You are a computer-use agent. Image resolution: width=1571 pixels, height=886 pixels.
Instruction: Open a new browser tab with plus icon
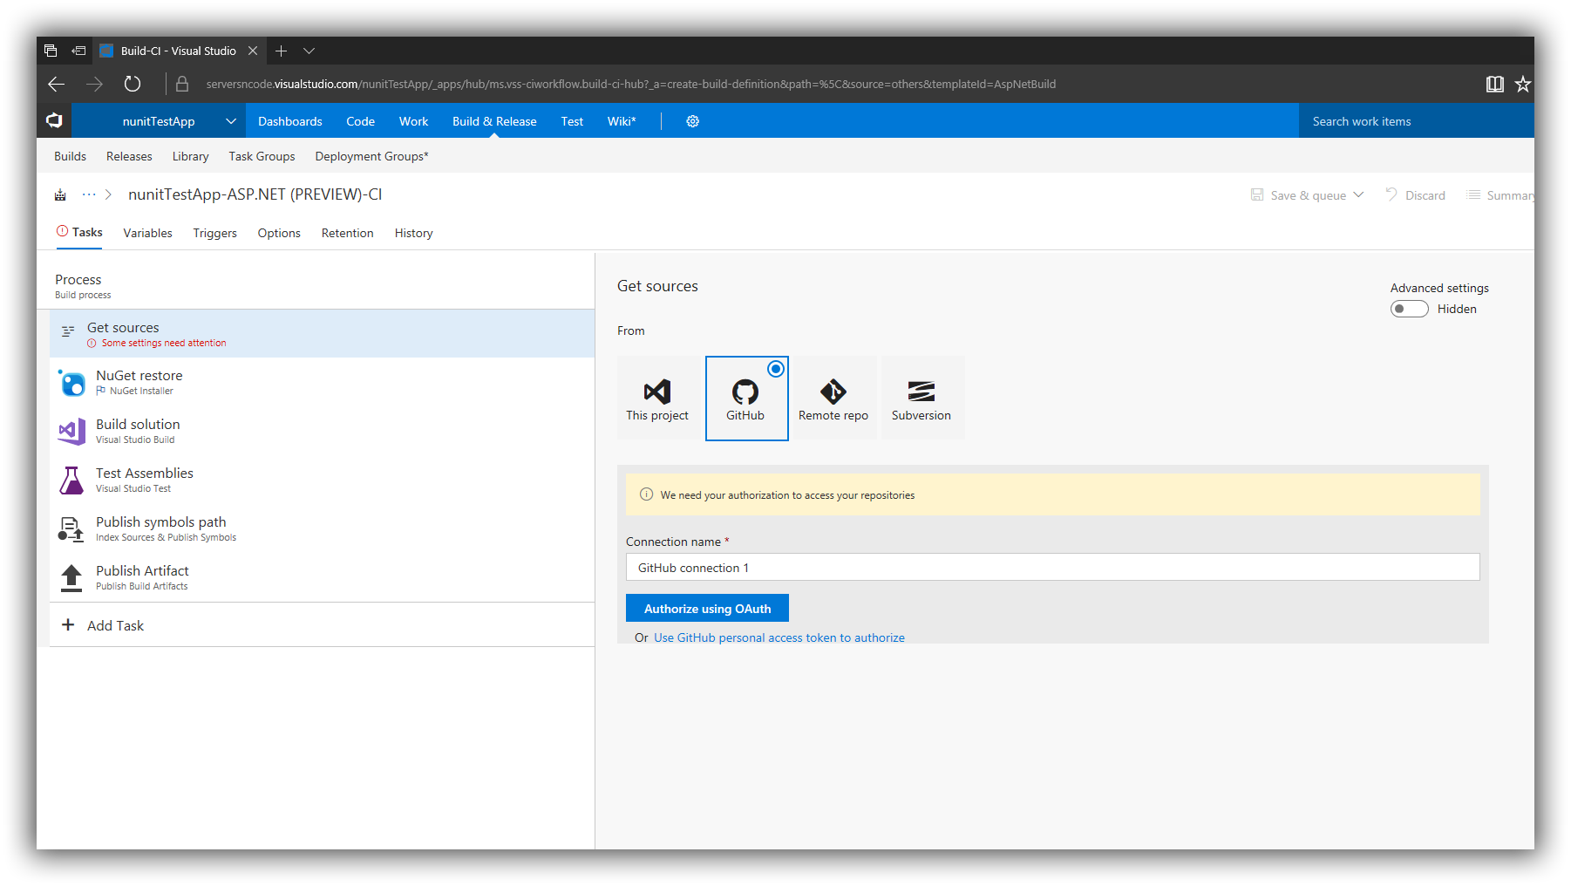281,51
